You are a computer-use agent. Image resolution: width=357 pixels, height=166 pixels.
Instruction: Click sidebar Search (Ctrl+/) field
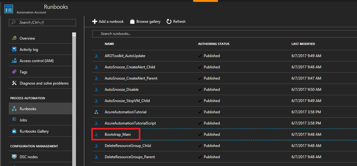42,22
